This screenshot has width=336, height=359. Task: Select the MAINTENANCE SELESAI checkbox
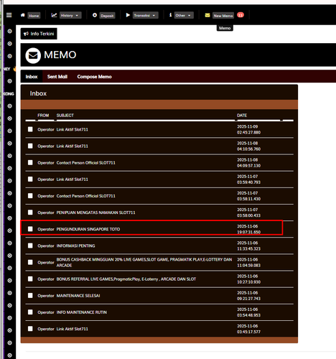pyautogui.click(x=30, y=296)
